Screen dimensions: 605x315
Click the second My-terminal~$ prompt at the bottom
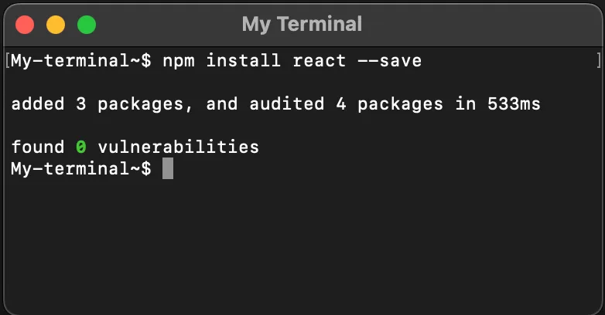tap(81, 168)
